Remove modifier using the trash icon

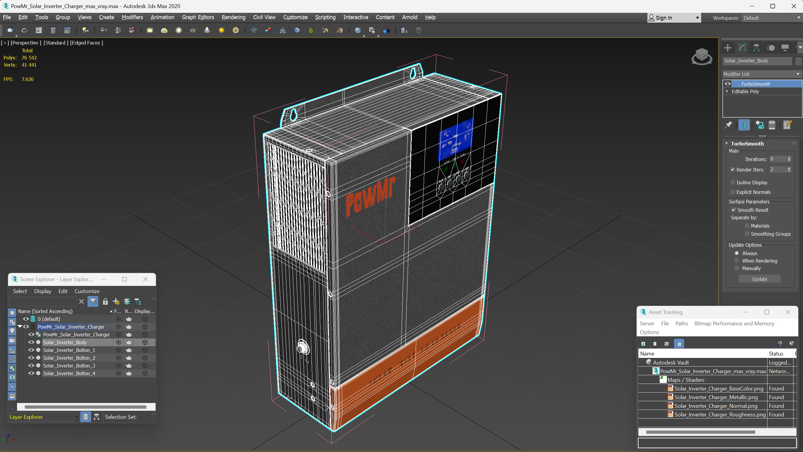[x=772, y=125]
